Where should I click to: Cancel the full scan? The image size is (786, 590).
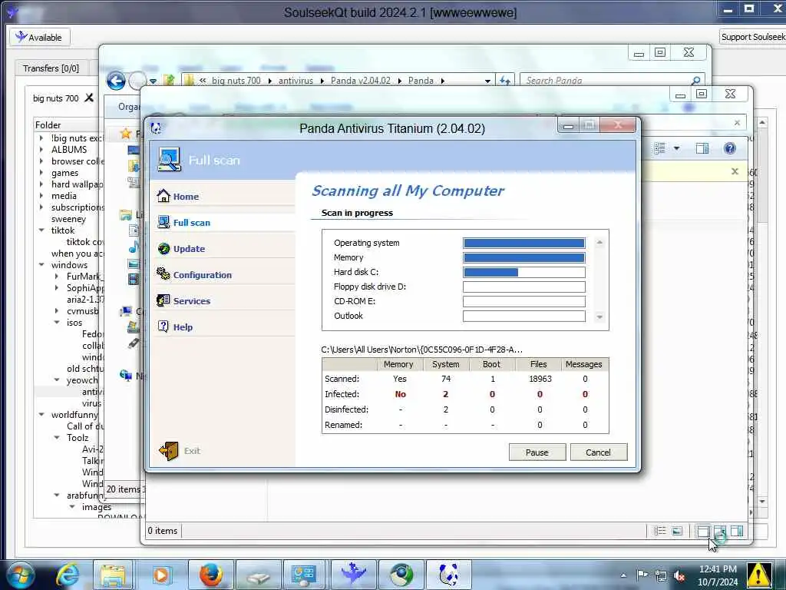click(x=598, y=452)
